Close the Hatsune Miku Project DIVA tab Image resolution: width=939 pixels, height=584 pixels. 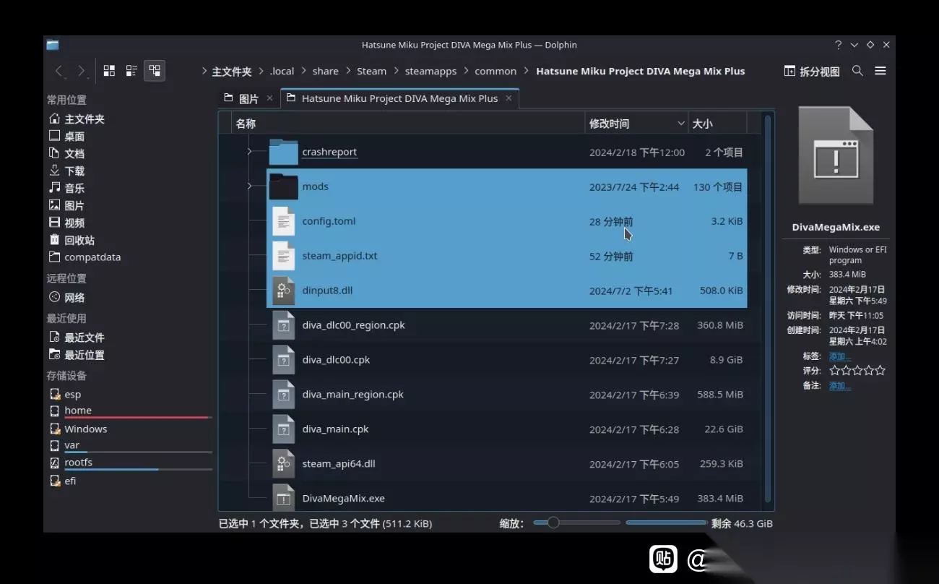509,98
